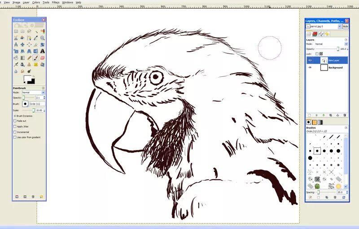Select the Pencil tool
Viewport: 359px width, 229px height.
click(x=29, y=58)
